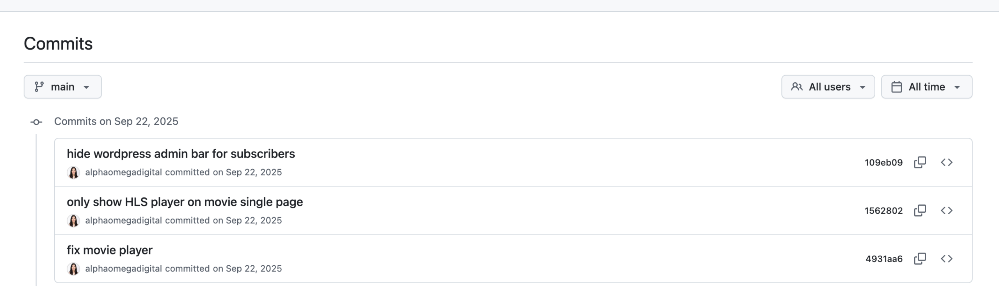The width and height of the screenshot is (999, 302).
Task: Click commit hash 4931aa6
Action: click(884, 259)
